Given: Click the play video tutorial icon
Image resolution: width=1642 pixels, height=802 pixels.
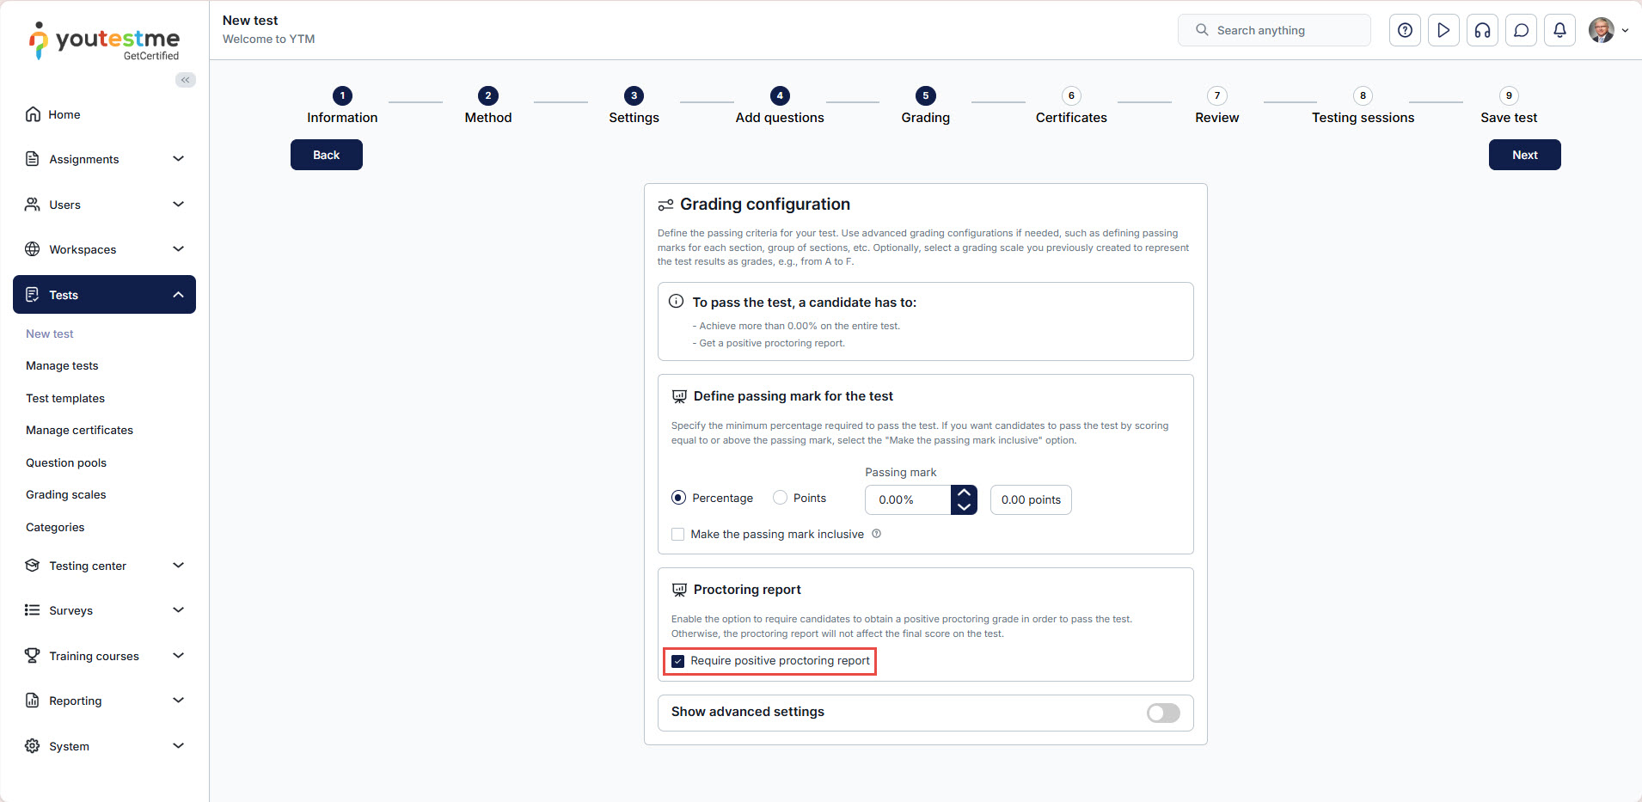Looking at the screenshot, I should (x=1443, y=30).
